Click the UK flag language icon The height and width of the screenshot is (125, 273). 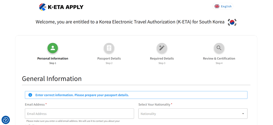coord(217,6)
